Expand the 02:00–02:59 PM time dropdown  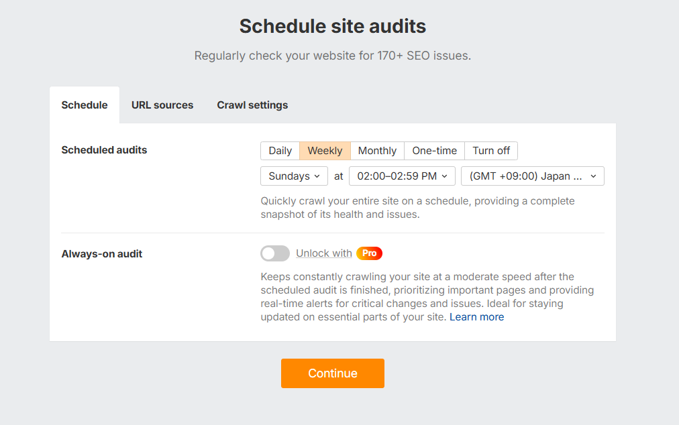(402, 176)
